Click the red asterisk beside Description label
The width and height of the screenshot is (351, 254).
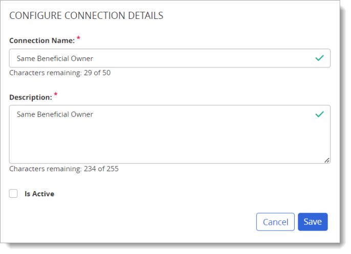pos(56,95)
